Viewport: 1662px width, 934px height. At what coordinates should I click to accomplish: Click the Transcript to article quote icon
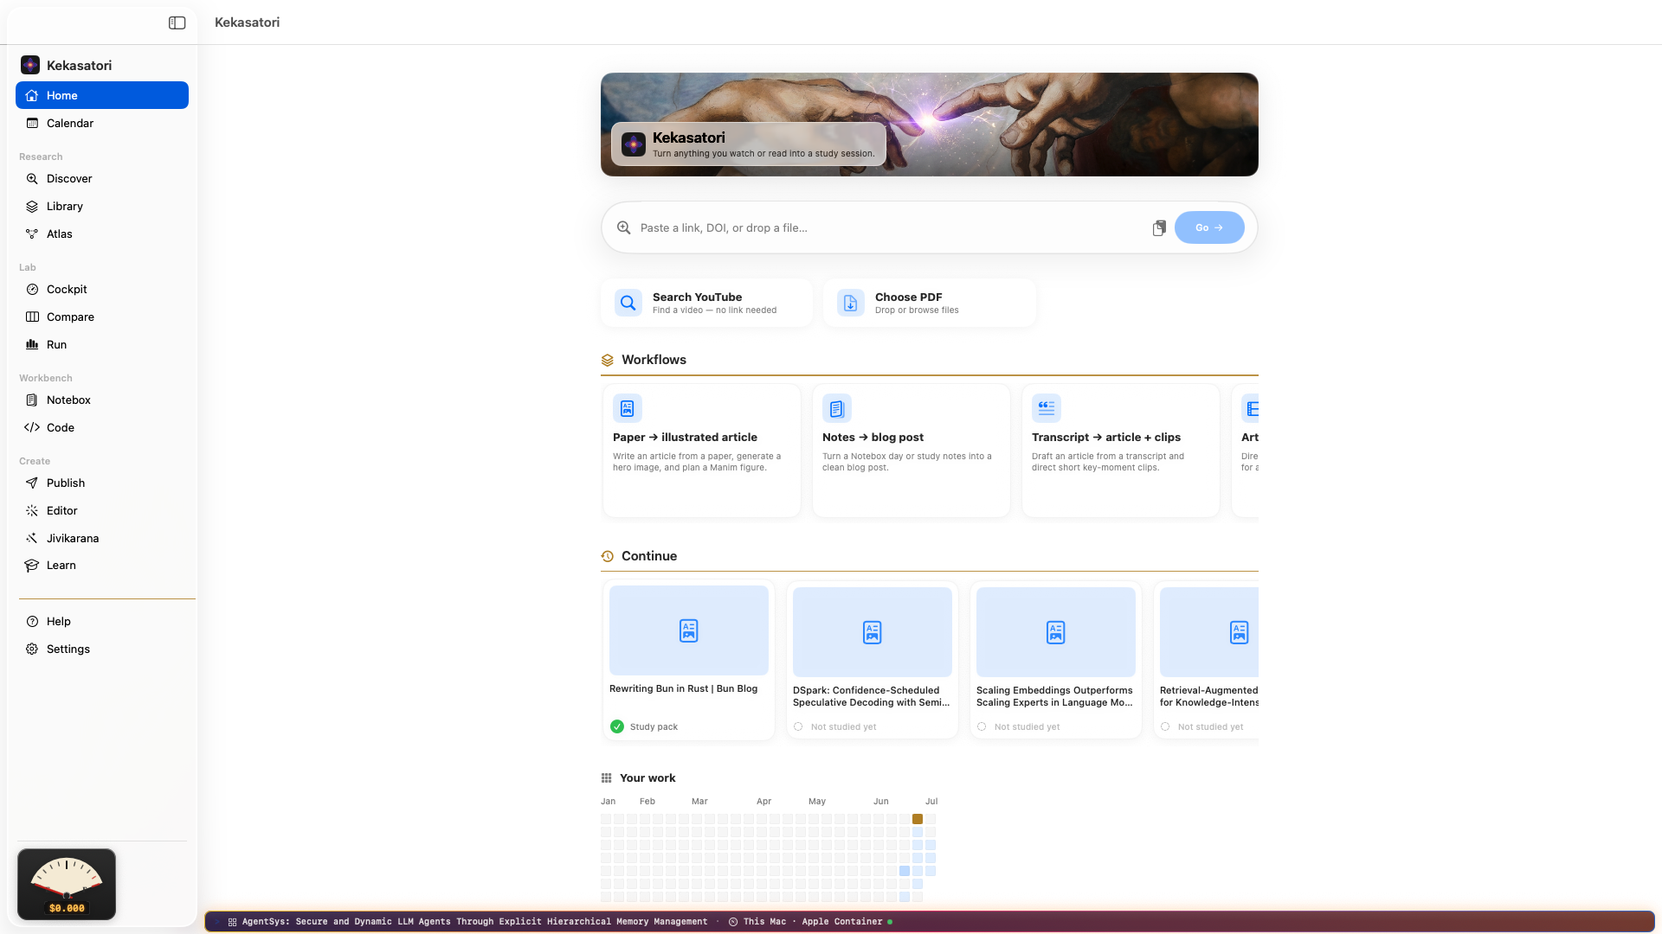coord(1047,408)
